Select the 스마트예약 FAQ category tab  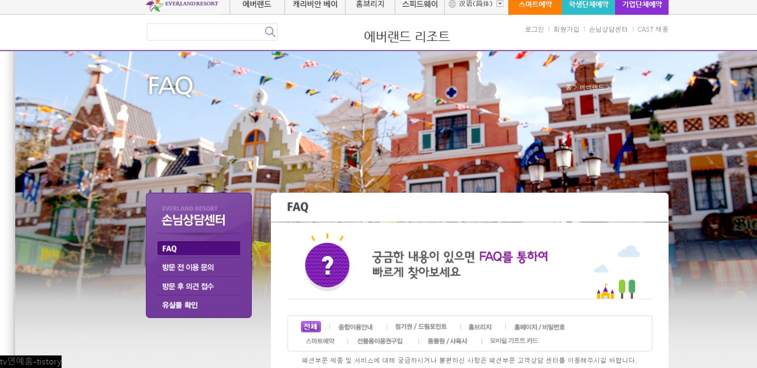point(320,341)
